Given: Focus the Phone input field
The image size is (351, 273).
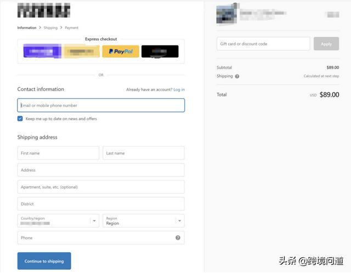Looking at the screenshot, I should click(x=101, y=238).
